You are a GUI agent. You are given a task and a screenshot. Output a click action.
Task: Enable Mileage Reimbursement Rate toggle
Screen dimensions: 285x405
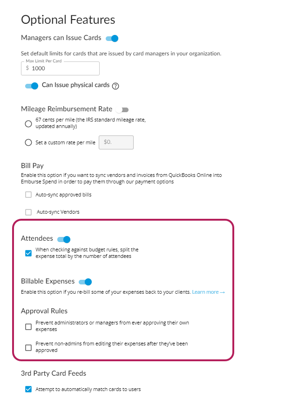point(122,110)
